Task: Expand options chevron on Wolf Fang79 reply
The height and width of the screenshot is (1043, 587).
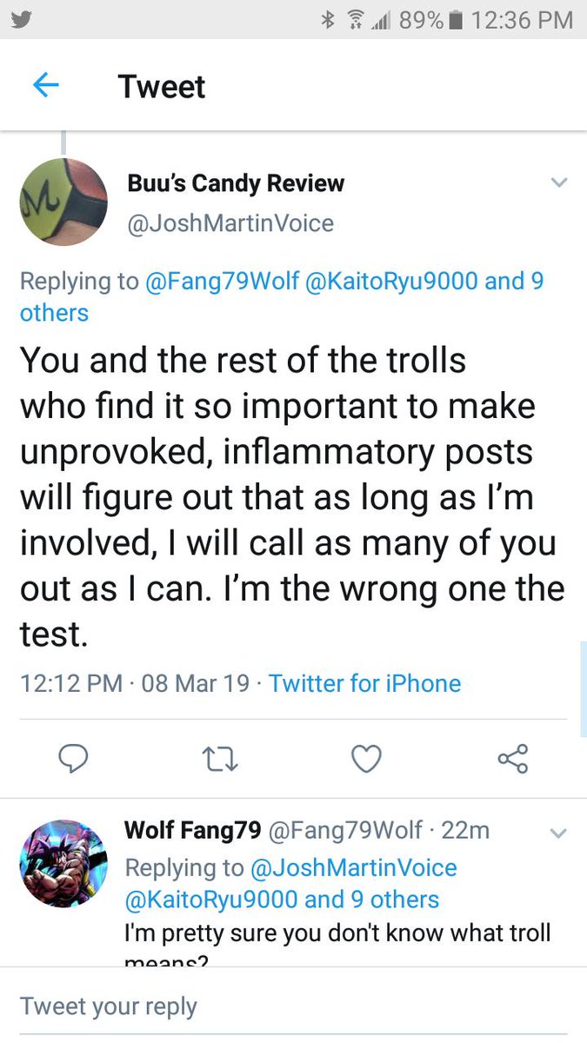Action: pyautogui.click(x=559, y=833)
